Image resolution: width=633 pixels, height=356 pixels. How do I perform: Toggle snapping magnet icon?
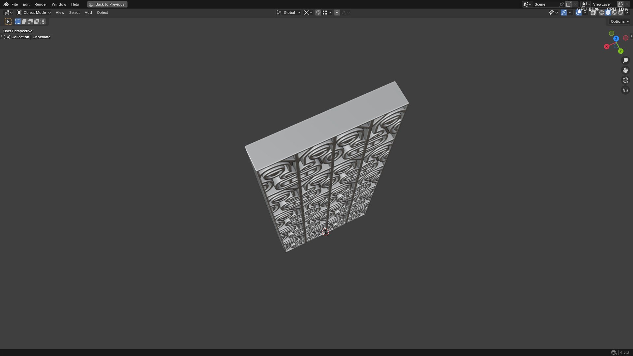(x=318, y=13)
